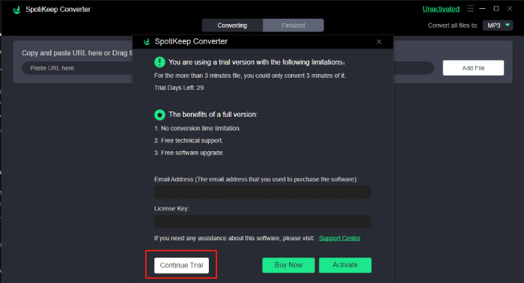Maximize the SpotiKeep Converter window
524x283 pixels.
496,9
